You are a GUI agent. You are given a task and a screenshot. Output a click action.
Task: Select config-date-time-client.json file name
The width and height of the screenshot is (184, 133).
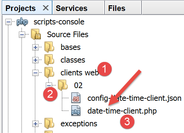click(x=134, y=98)
